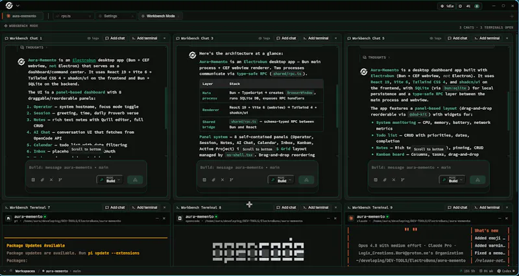Click the paperclip attach icon in Chat 5

[385, 180]
